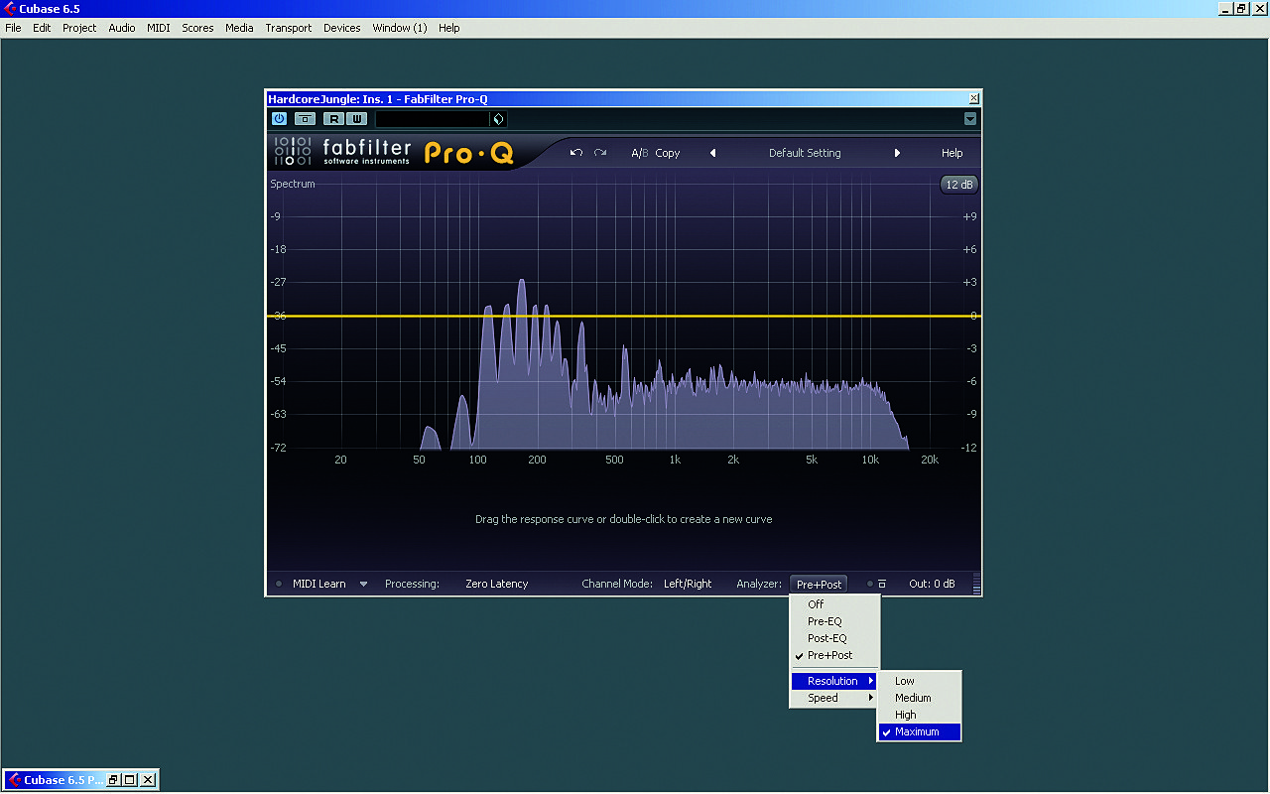The height and width of the screenshot is (794, 1270).
Task: Click the yellow EQ response curve
Action: pyautogui.click(x=623, y=316)
